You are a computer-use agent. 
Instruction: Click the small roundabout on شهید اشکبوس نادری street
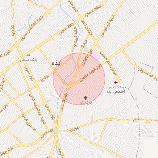50,12
